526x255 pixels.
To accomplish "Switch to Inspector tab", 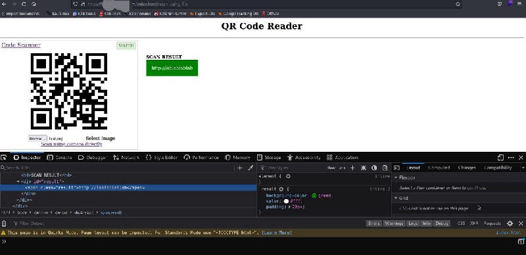I will click(x=27, y=157).
